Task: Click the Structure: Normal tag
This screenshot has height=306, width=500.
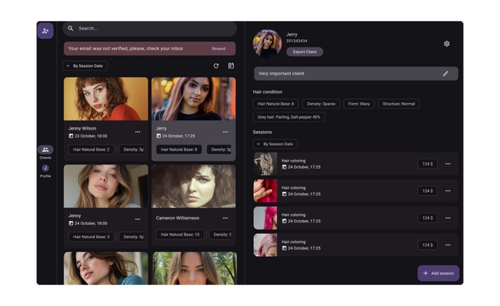Action: point(398,104)
